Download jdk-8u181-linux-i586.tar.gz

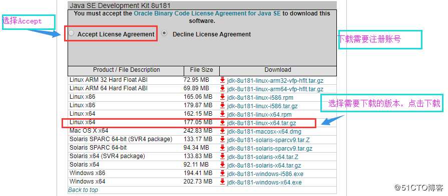262,106
